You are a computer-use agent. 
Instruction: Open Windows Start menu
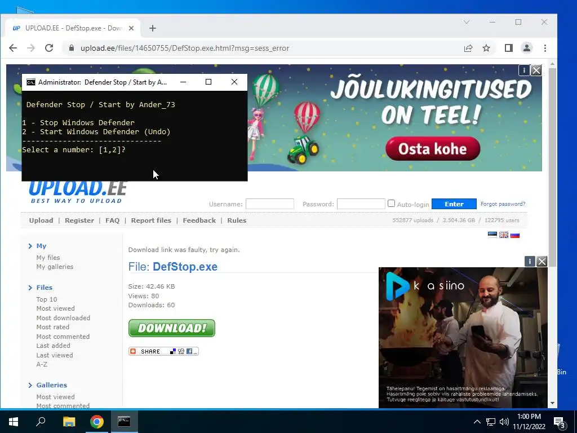pos(14,422)
